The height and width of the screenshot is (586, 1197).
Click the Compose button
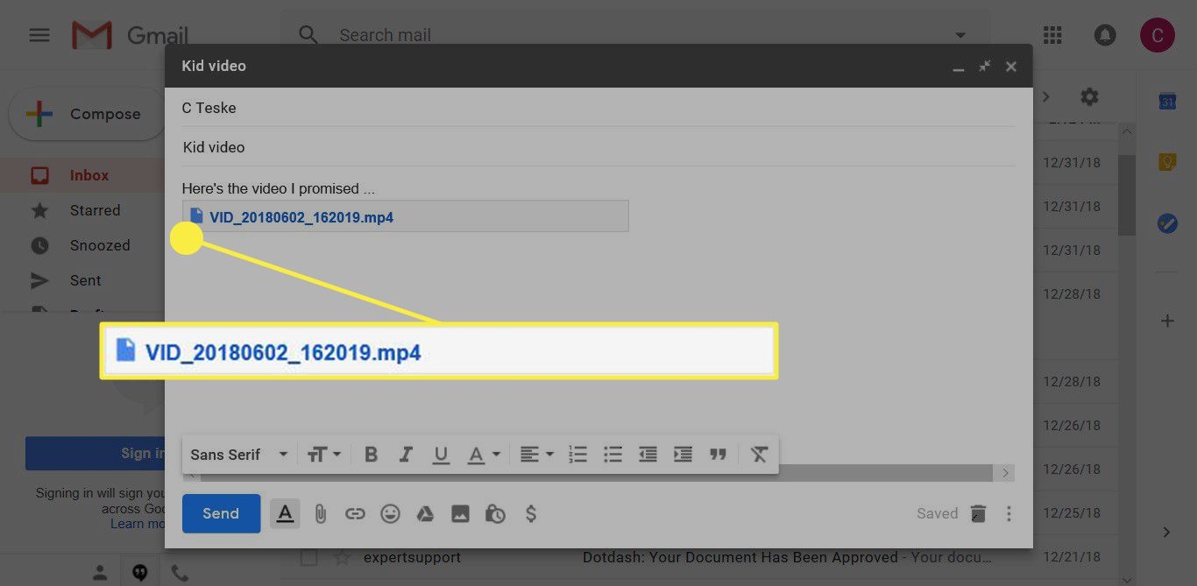(x=87, y=114)
